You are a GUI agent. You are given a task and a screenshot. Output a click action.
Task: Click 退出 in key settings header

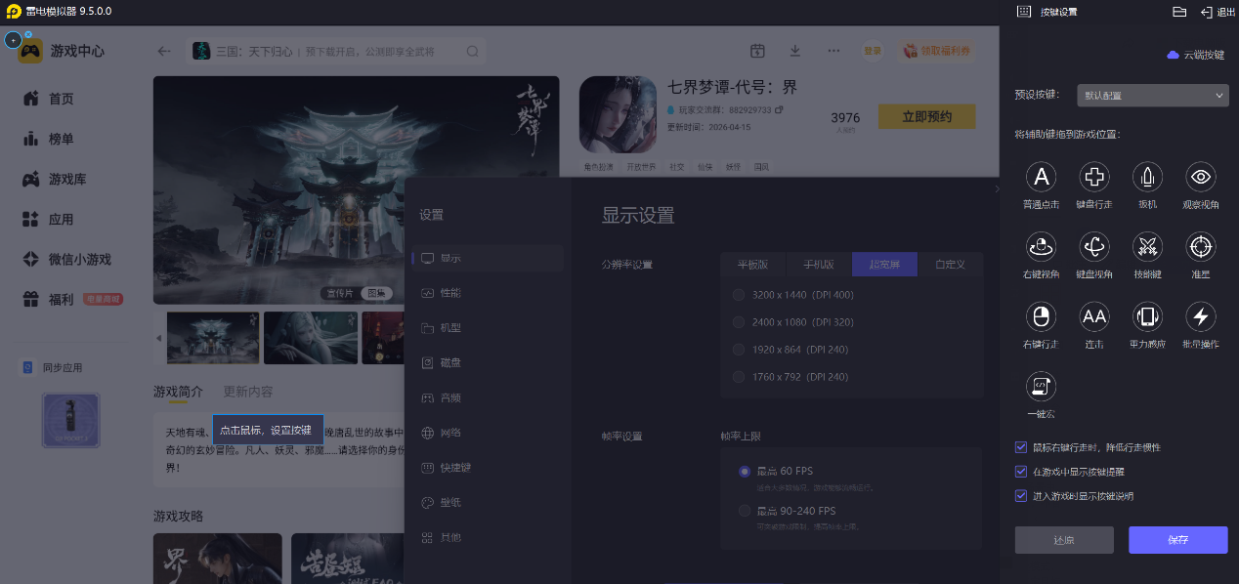1218,12
